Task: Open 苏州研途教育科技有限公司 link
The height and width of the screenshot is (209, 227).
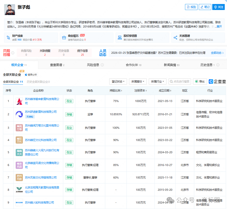Action: 41,112
